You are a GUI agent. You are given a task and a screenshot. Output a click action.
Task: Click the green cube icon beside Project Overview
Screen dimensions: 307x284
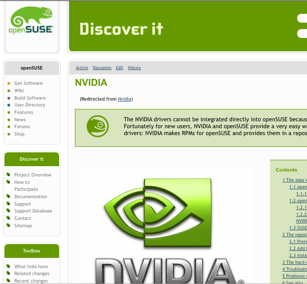(8, 175)
